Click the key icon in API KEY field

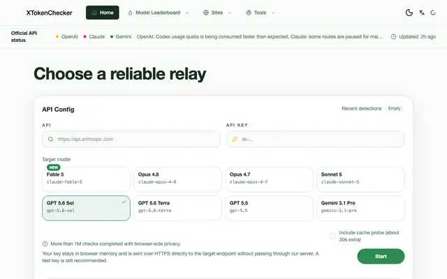(235, 139)
